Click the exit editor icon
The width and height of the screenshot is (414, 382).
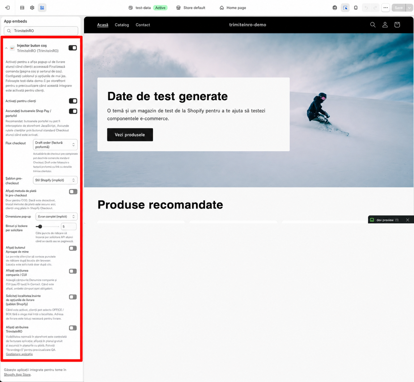(8, 8)
